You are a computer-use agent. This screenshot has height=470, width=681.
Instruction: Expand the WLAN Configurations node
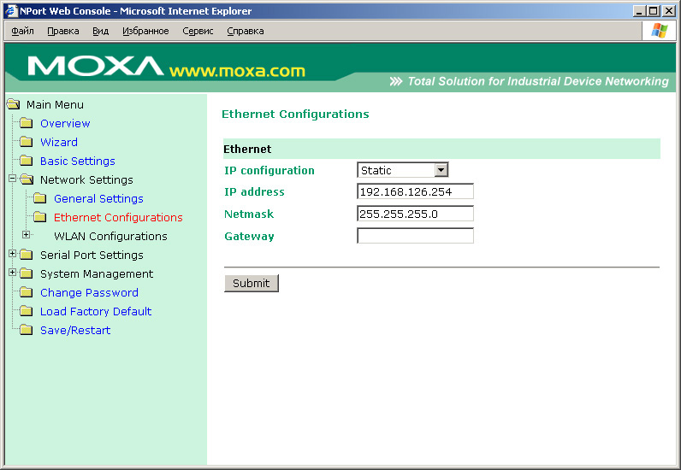coord(26,235)
